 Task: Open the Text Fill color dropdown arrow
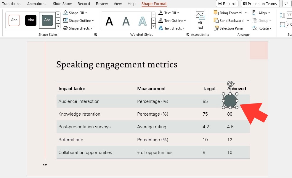(x=178, y=13)
